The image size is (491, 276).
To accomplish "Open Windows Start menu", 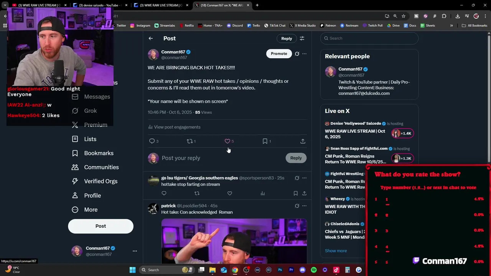I will 132,270.
